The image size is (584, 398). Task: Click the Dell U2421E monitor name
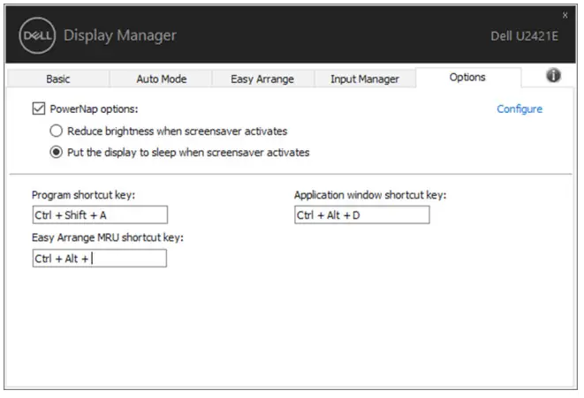click(x=525, y=36)
